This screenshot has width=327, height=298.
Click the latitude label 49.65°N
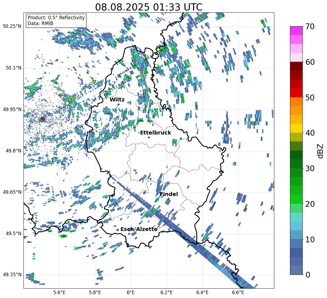coord(12,192)
